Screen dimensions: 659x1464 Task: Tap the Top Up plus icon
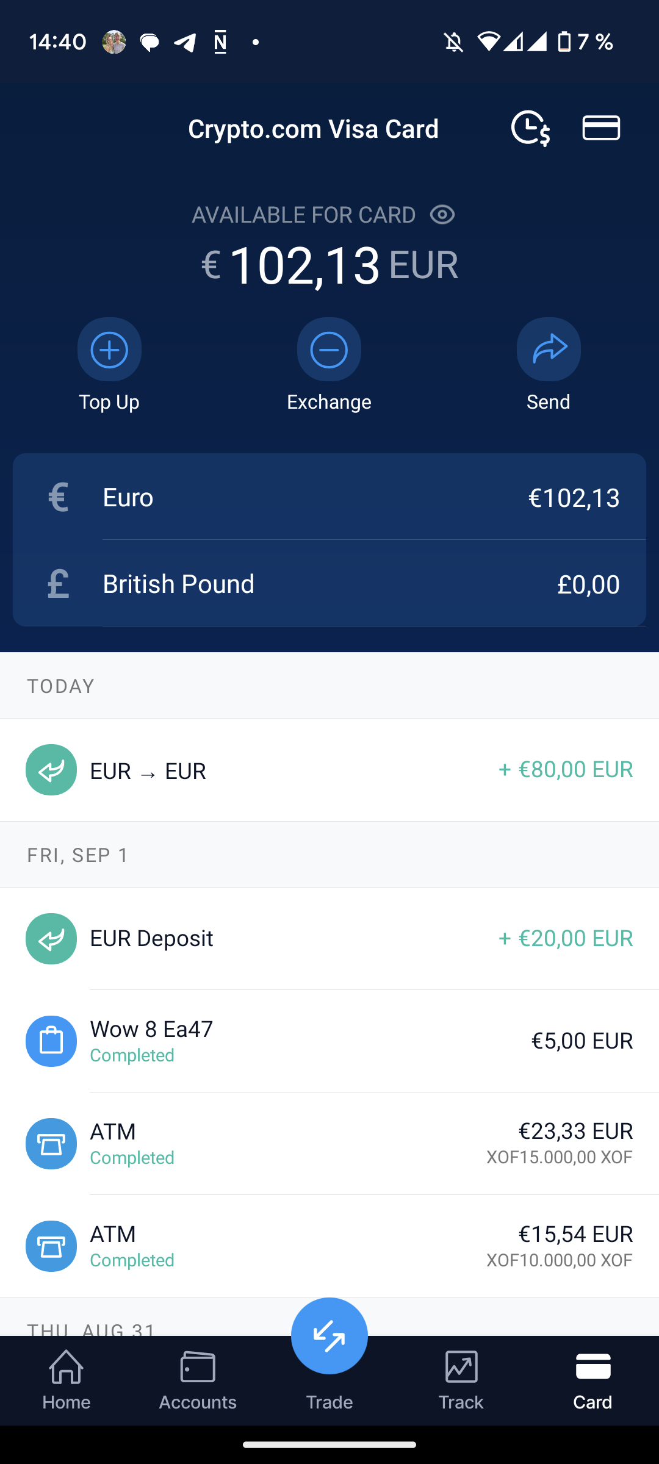coord(109,350)
